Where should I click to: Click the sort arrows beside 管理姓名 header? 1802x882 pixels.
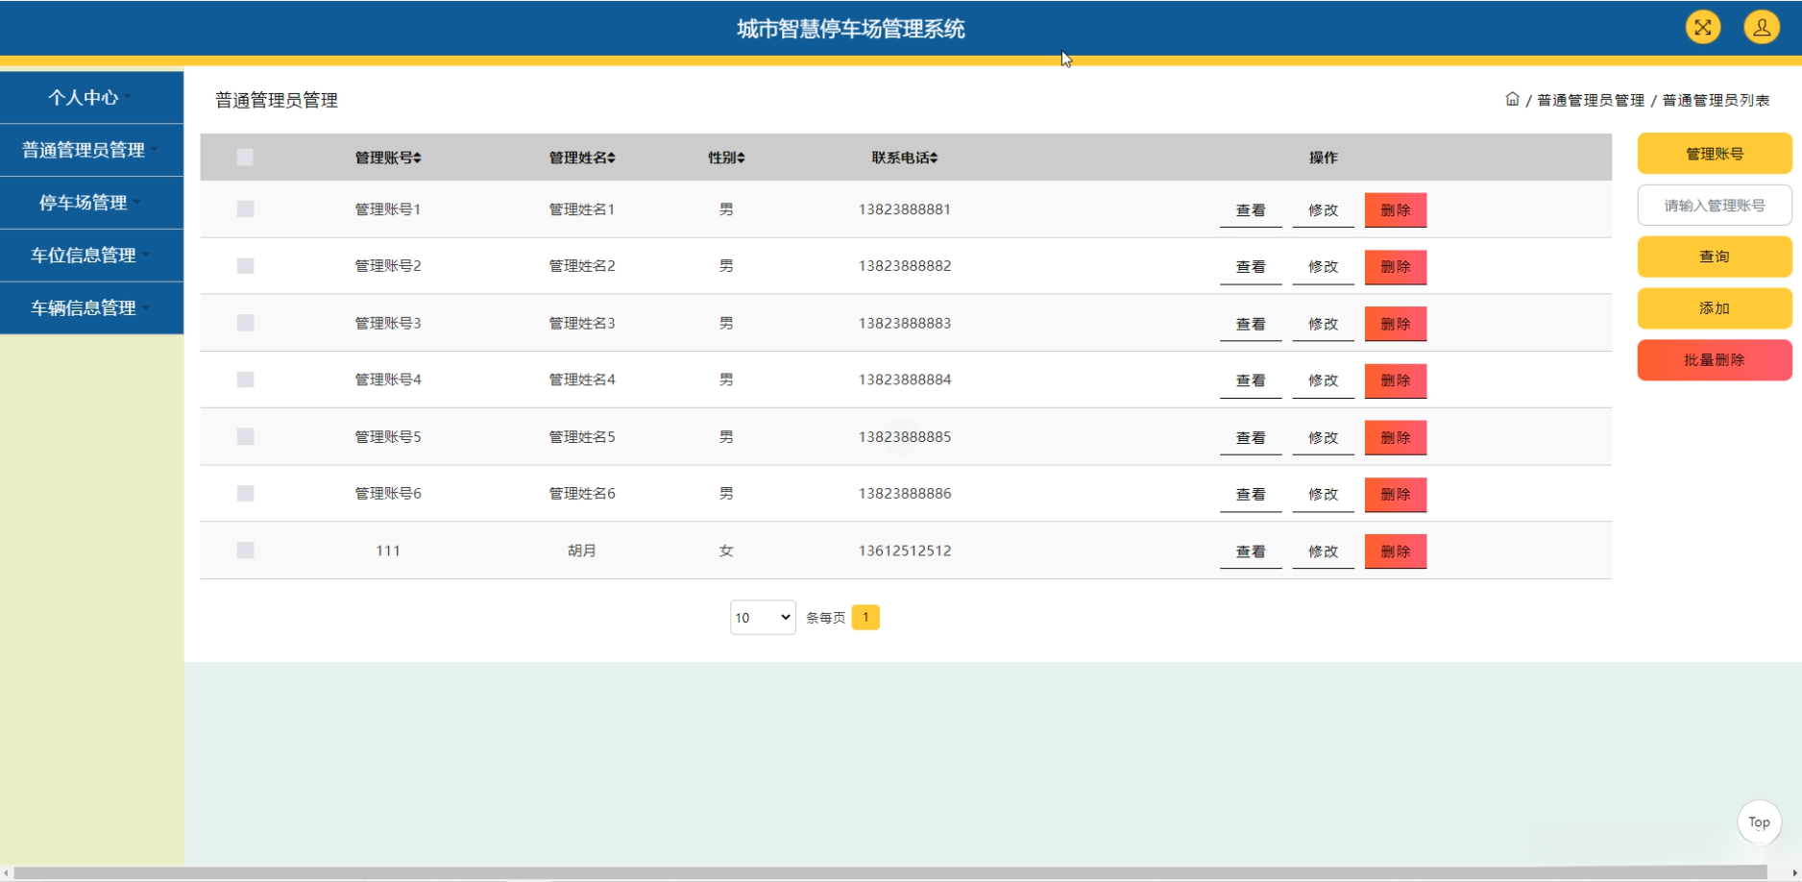tap(611, 158)
